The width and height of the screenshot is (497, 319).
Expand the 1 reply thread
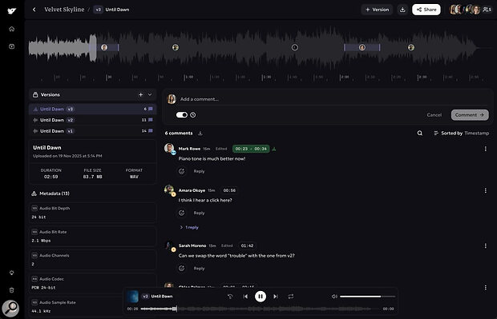(x=189, y=227)
